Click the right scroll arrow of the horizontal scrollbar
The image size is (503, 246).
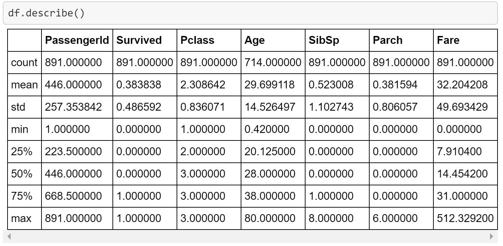(x=491, y=236)
